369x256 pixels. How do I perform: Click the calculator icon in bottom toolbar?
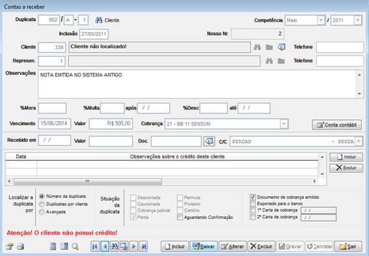tap(64, 246)
